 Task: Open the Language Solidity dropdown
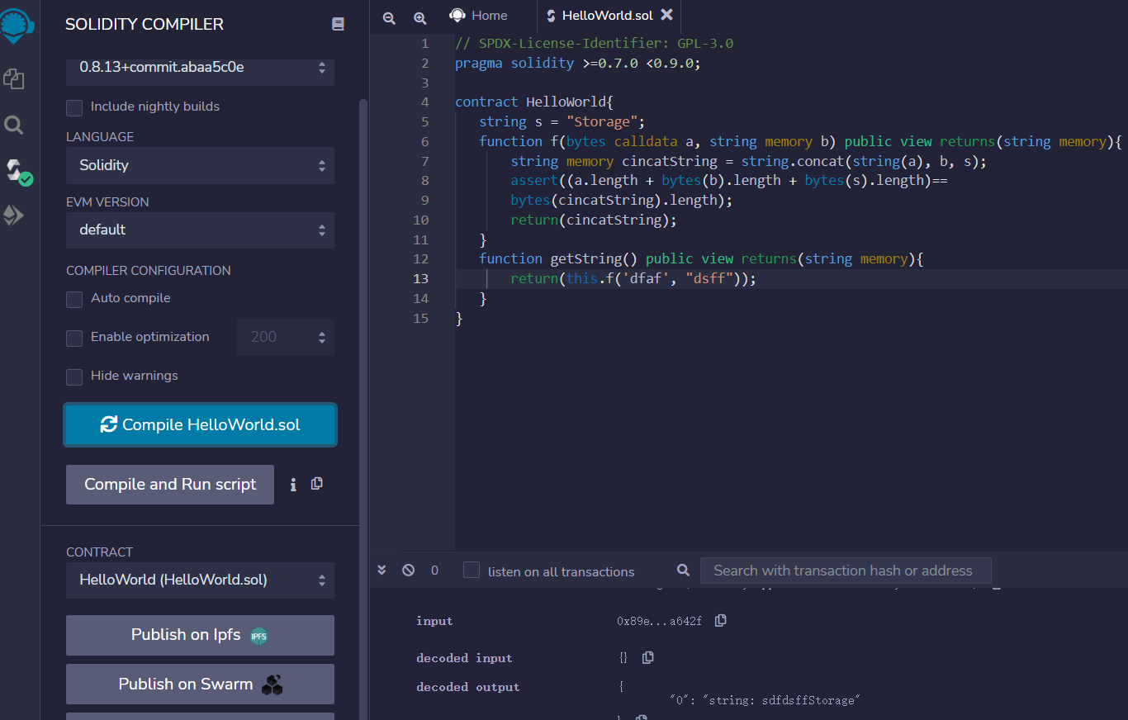200,165
